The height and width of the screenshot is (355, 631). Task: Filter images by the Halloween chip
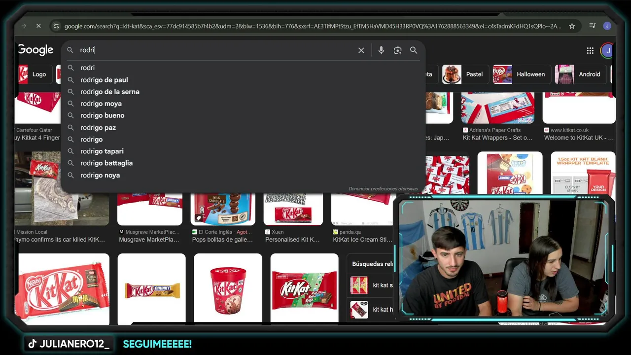pos(521,74)
